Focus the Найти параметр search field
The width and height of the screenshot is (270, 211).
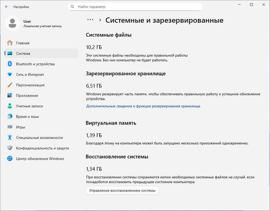[x=137, y=7]
